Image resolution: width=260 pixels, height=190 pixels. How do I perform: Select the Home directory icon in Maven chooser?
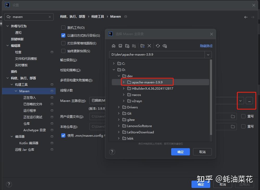114,46
